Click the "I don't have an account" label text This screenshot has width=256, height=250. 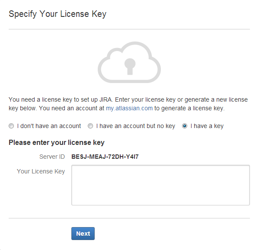tap(49, 126)
